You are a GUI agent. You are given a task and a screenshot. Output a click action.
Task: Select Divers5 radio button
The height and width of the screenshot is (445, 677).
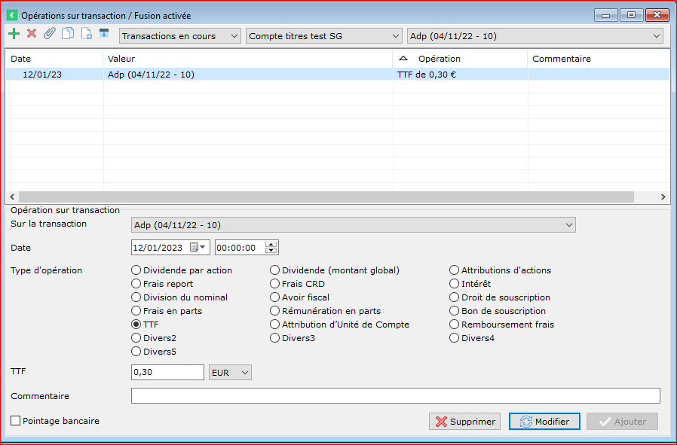click(x=136, y=352)
